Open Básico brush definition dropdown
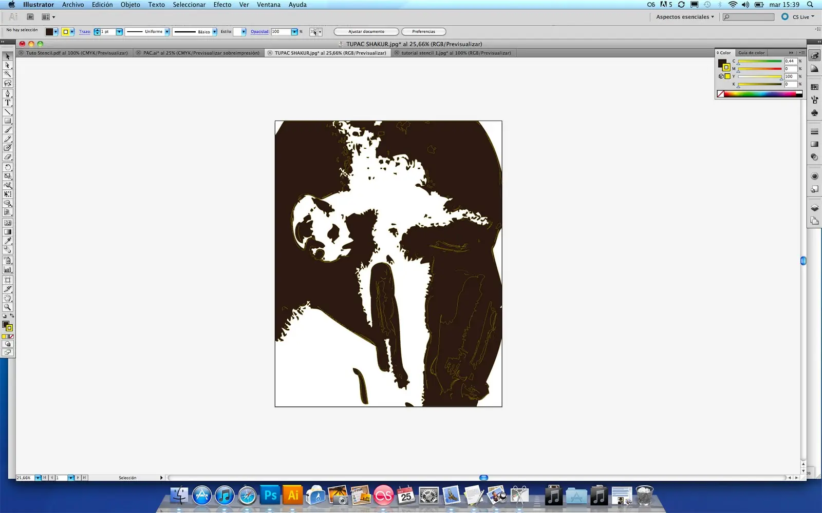 [x=214, y=32]
